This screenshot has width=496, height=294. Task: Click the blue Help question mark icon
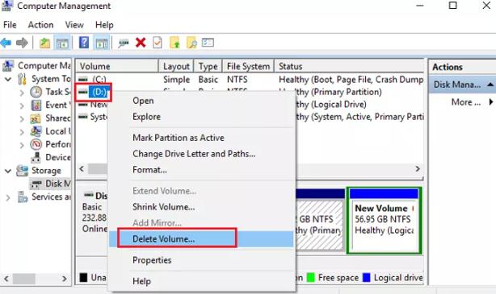[84, 42]
